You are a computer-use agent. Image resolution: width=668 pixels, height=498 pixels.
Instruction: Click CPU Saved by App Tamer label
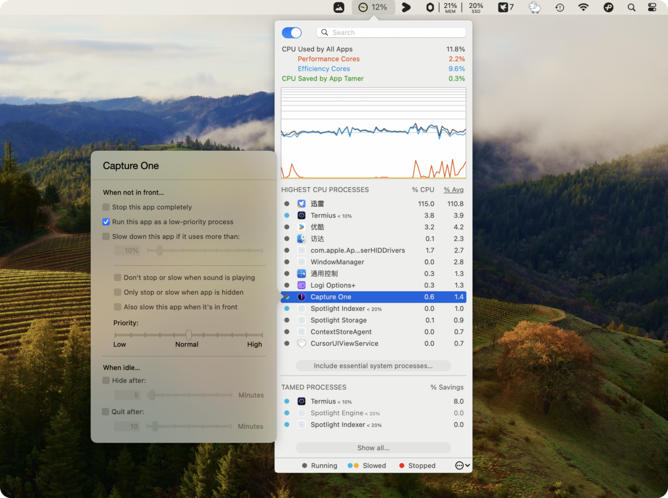coord(323,78)
